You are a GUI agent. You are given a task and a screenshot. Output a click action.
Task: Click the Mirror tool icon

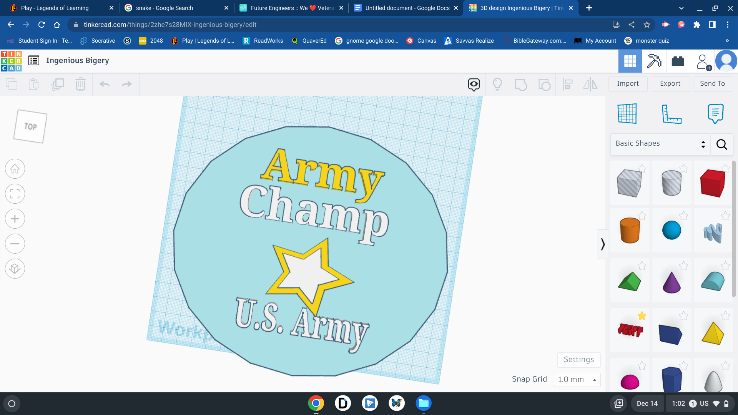coord(590,84)
